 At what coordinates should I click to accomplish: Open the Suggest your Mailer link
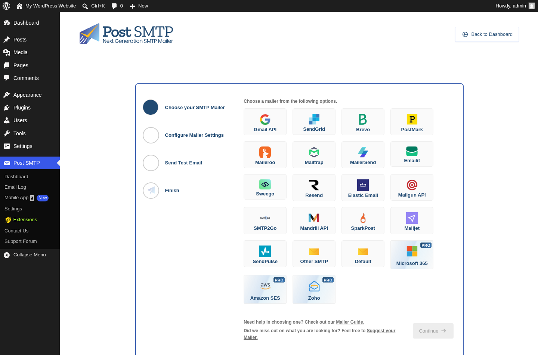pos(381,331)
